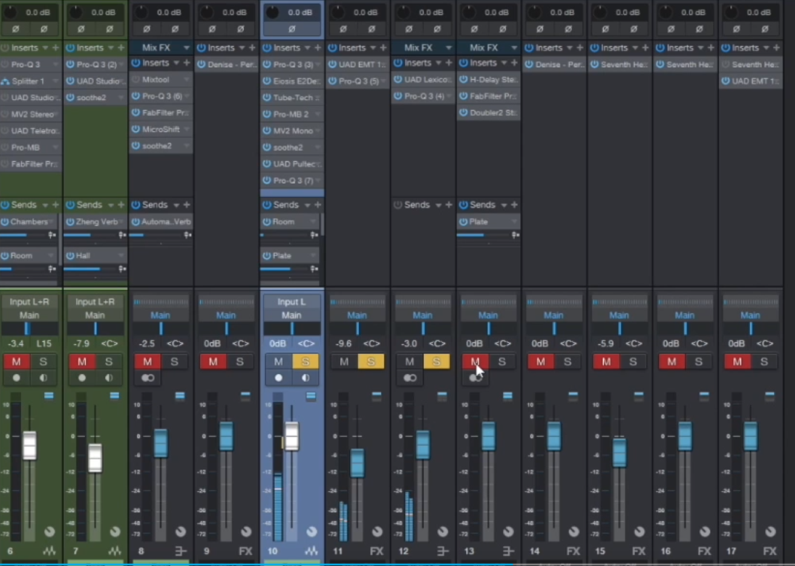Click Main output selector on channel 14

click(553, 315)
